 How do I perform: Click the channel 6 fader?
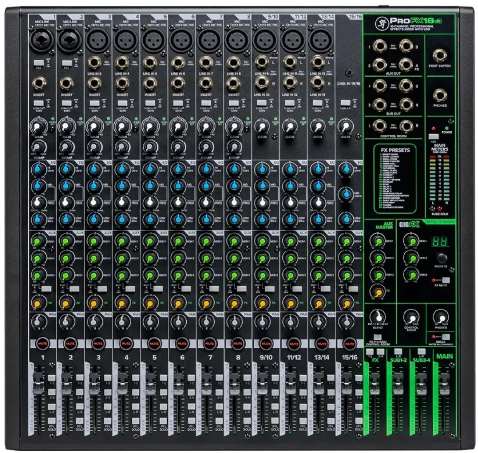coord(178,383)
